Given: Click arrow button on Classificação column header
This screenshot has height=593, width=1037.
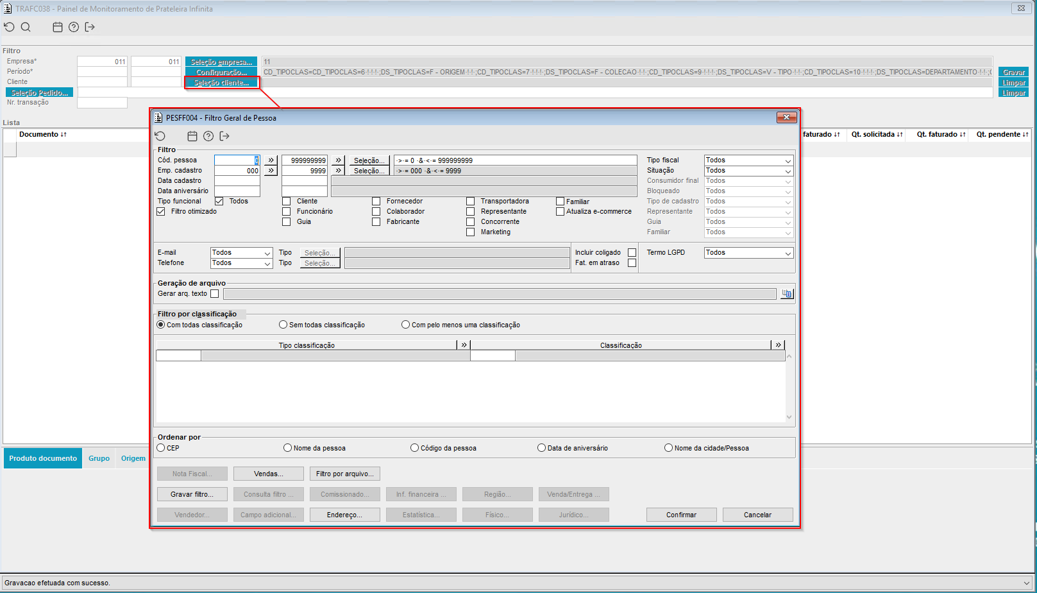Looking at the screenshot, I should click(x=779, y=345).
